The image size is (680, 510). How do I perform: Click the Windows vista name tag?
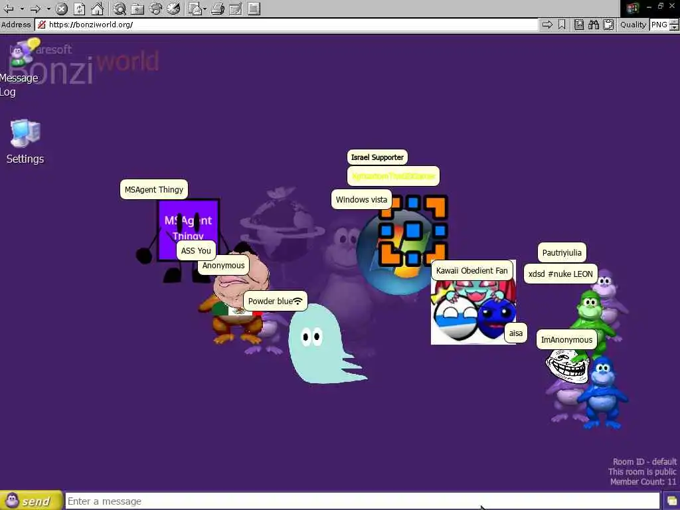click(x=362, y=199)
